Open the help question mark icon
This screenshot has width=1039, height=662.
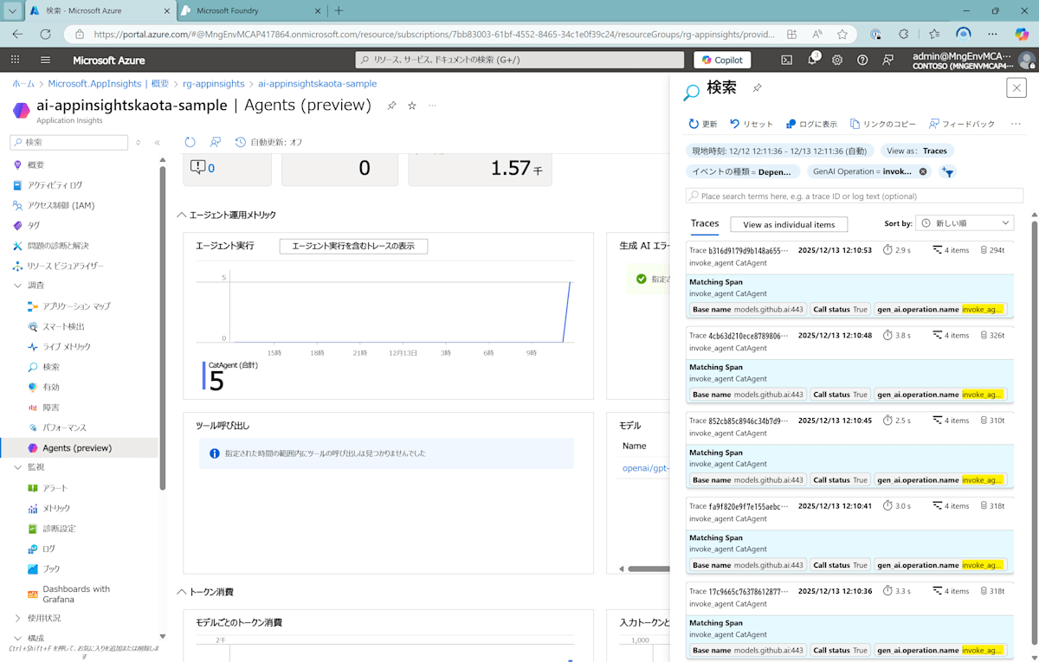tap(862, 60)
